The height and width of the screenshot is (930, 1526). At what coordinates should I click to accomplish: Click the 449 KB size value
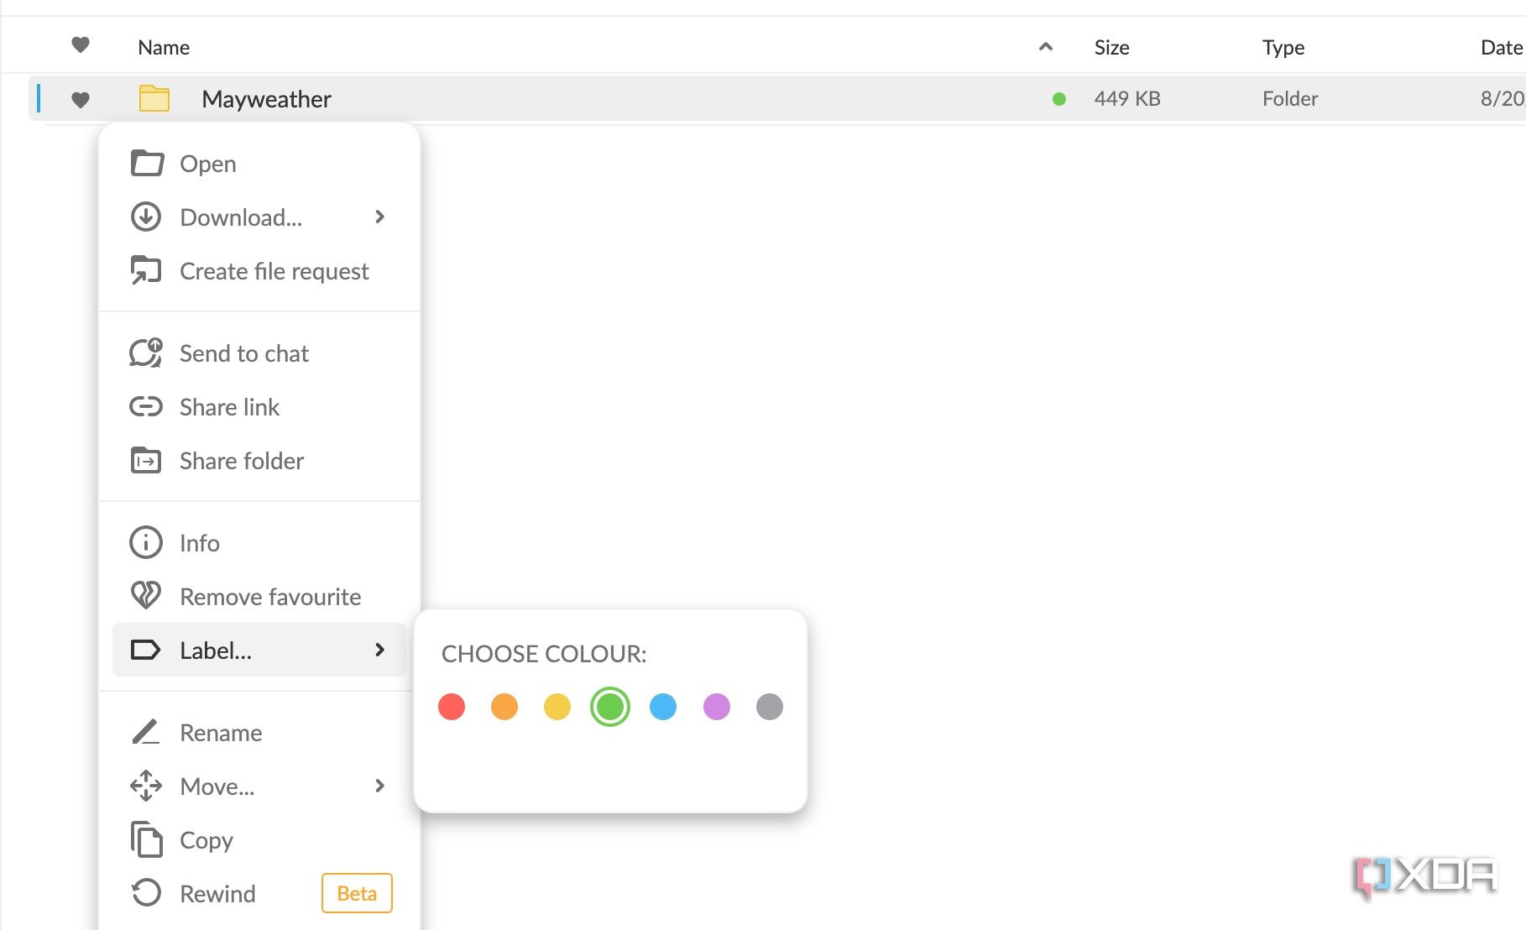[1127, 98]
